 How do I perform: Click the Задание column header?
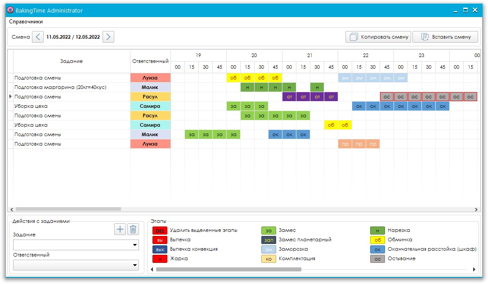72,61
